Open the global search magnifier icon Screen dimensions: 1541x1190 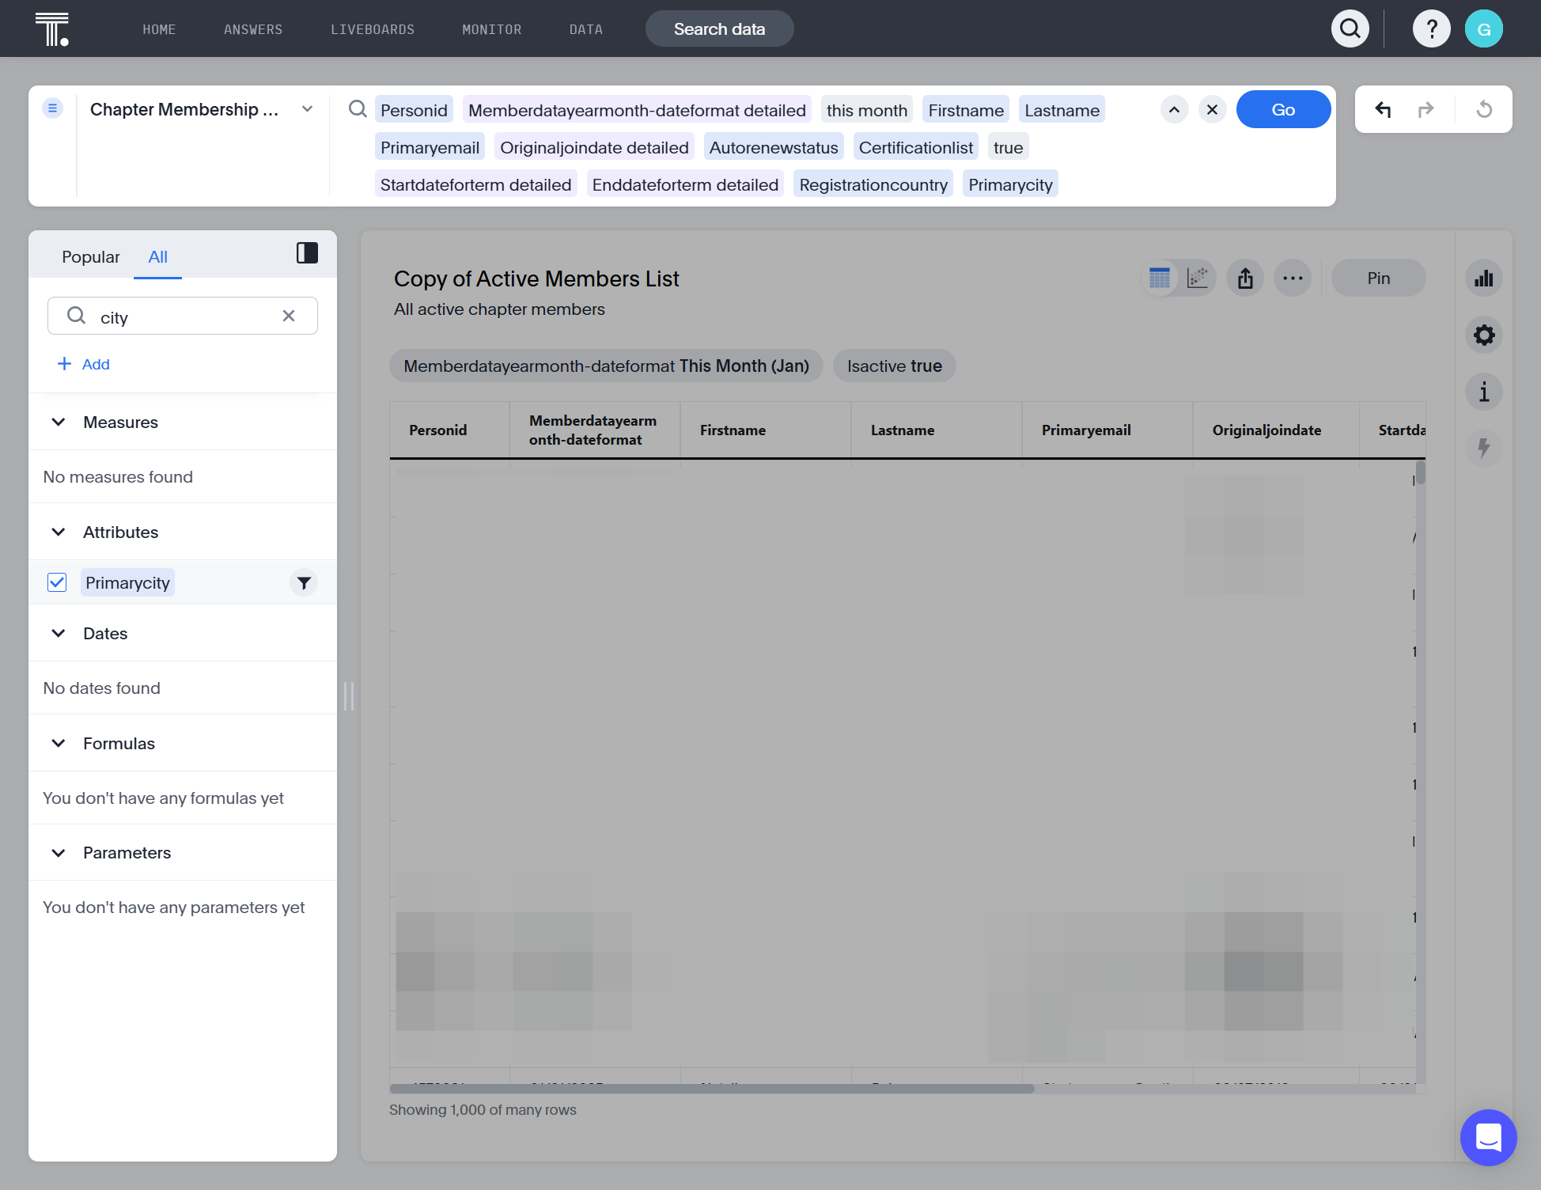[1350, 29]
